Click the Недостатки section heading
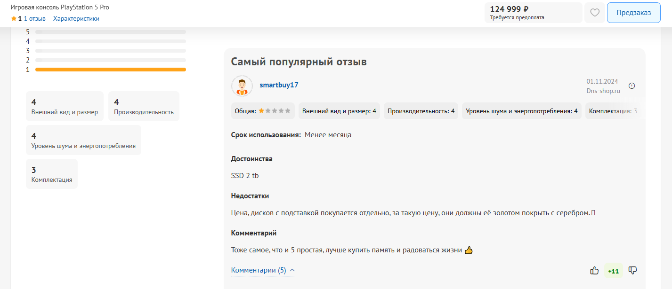The image size is (672, 289). [250, 196]
